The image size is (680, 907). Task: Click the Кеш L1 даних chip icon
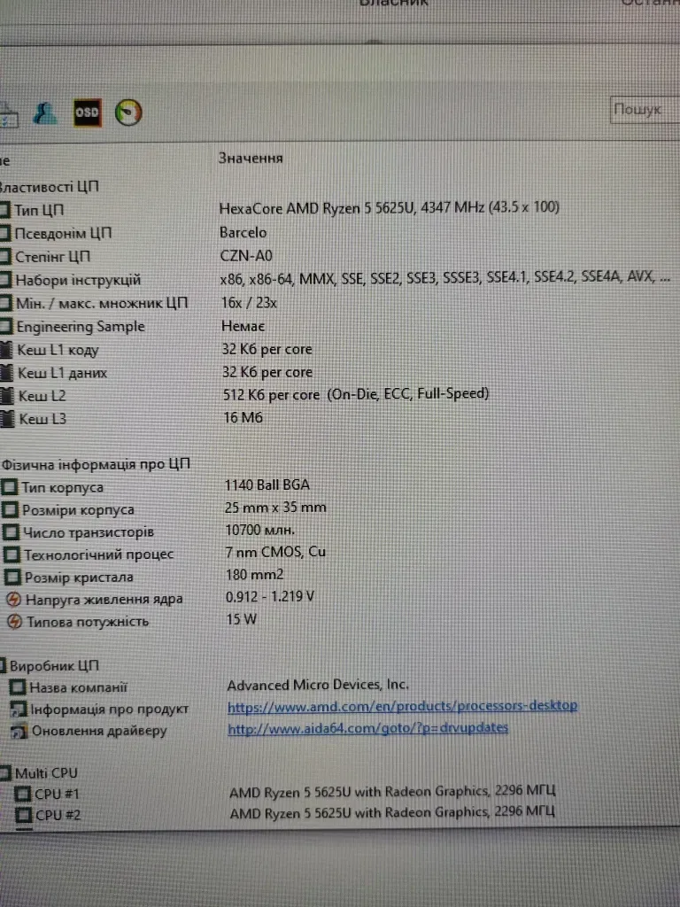pos(7,373)
